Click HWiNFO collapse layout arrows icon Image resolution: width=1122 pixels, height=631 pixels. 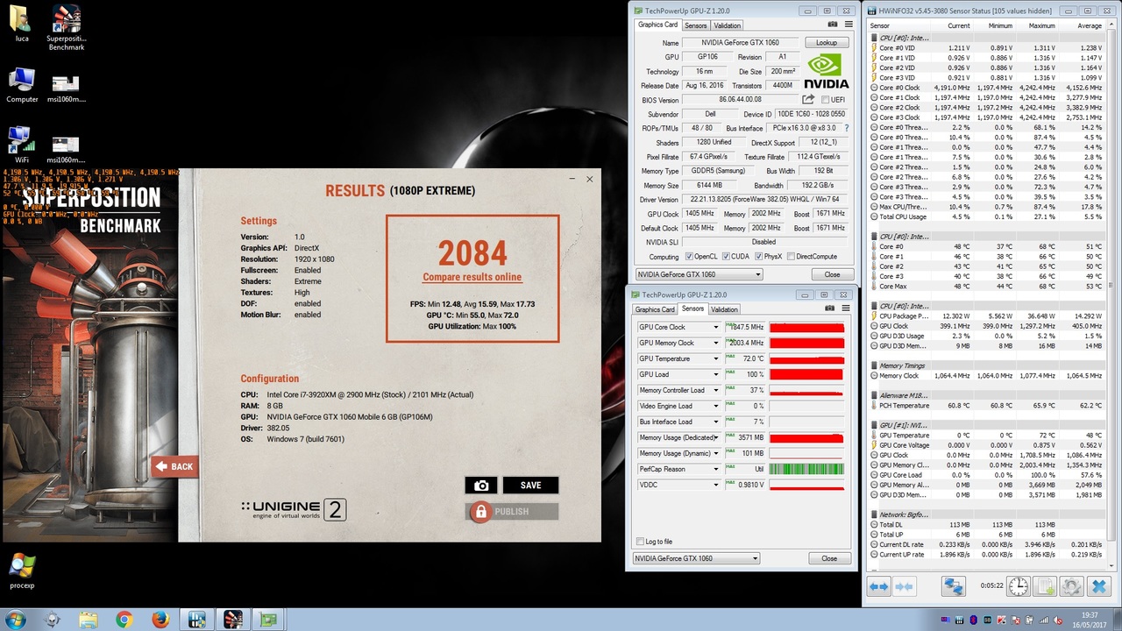pos(904,585)
